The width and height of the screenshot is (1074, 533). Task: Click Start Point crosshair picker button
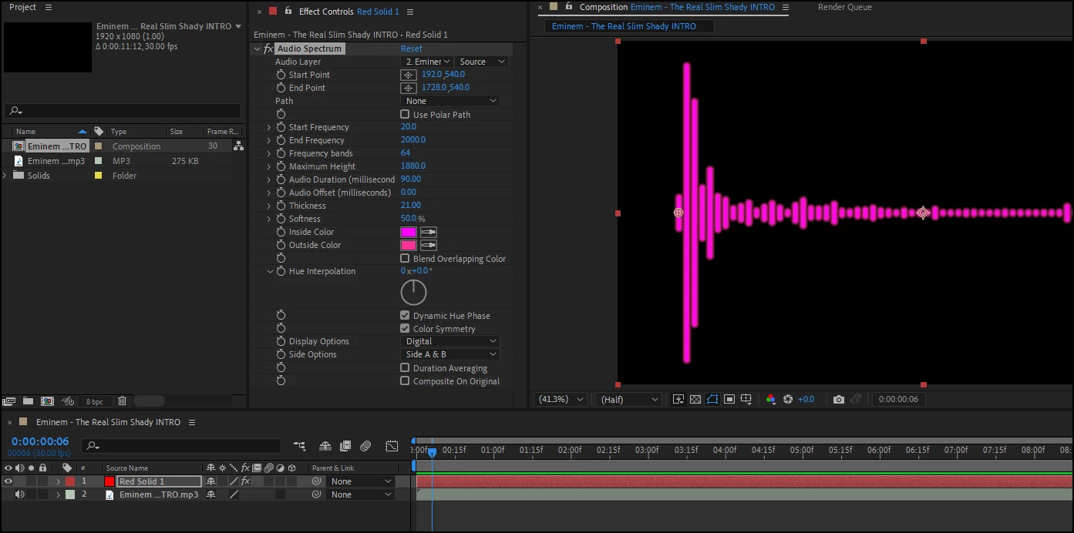coord(409,75)
